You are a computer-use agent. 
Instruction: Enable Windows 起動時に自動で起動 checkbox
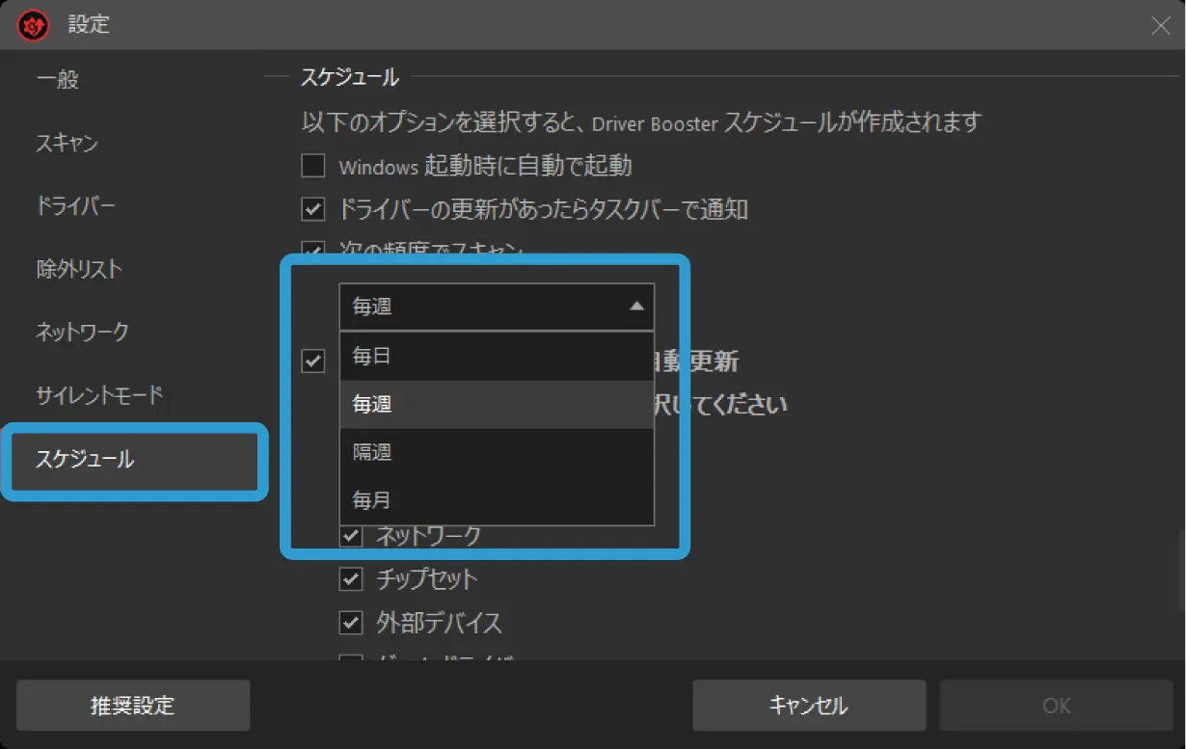(x=312, y=167)
